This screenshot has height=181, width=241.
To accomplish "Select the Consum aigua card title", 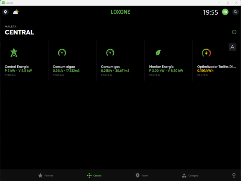I will pyautogui.click(x=64, y=67).
